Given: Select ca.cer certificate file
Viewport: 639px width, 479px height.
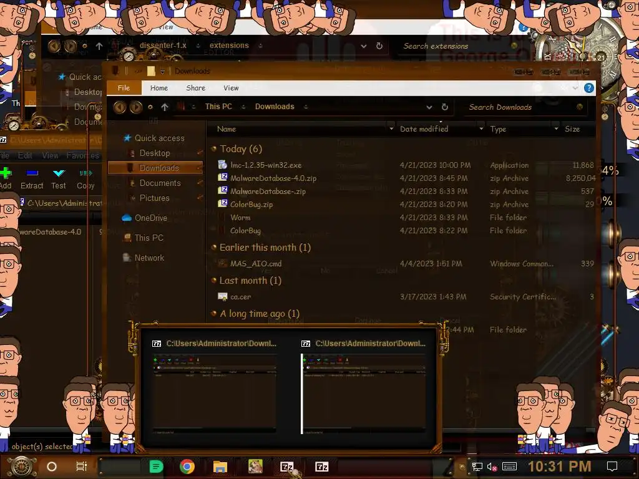Looking at the screenshot, I should (x=240, y=297).
